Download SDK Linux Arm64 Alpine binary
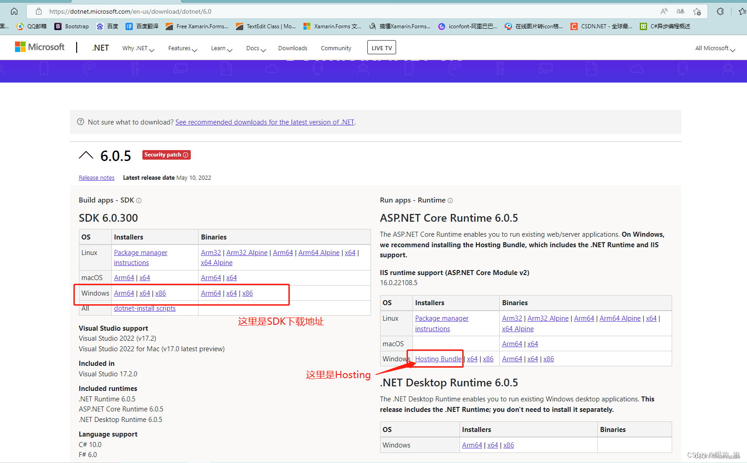747x463 pixels. coord(319,253)
